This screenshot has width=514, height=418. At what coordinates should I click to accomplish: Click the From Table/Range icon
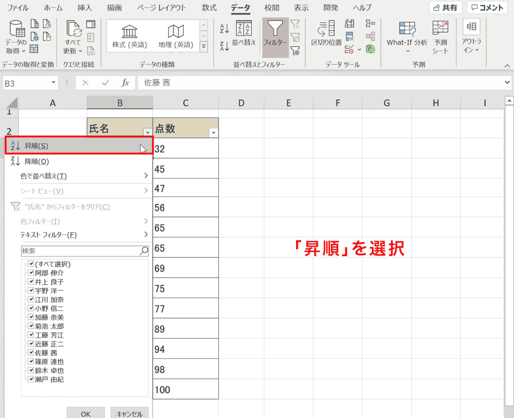(x=34, y=50)
